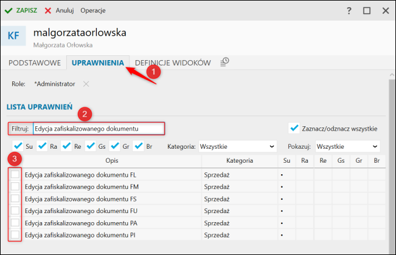
Task: Open help with the question mark icon
Action: point(349,10)
